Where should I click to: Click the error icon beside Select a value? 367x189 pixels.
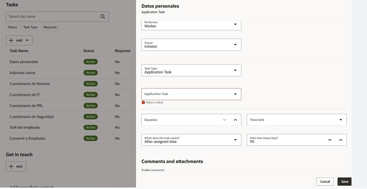143,102
